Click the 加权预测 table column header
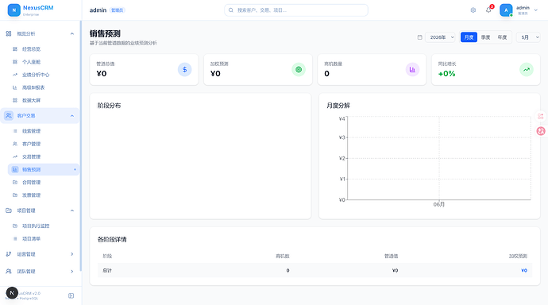548x305 pixels. (x=518, y=256)
